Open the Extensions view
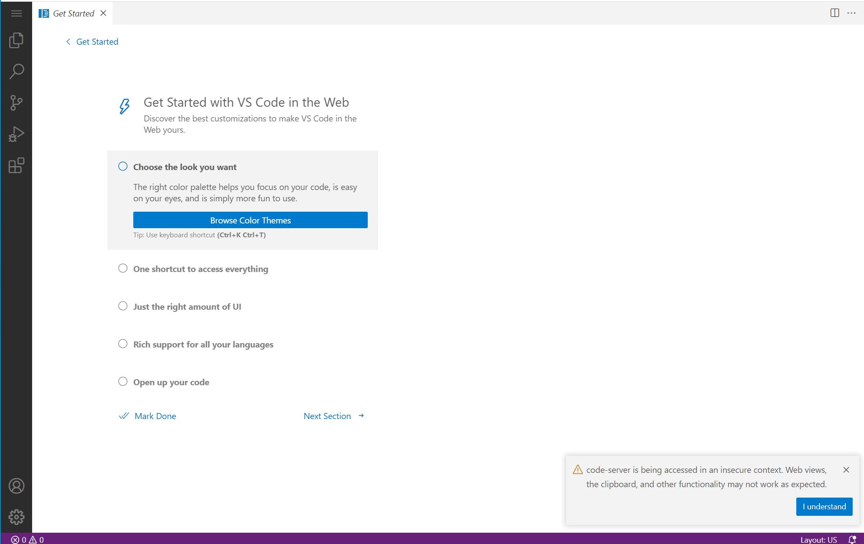864x544 pixels. pyautogui.click(x=16, y=165)
